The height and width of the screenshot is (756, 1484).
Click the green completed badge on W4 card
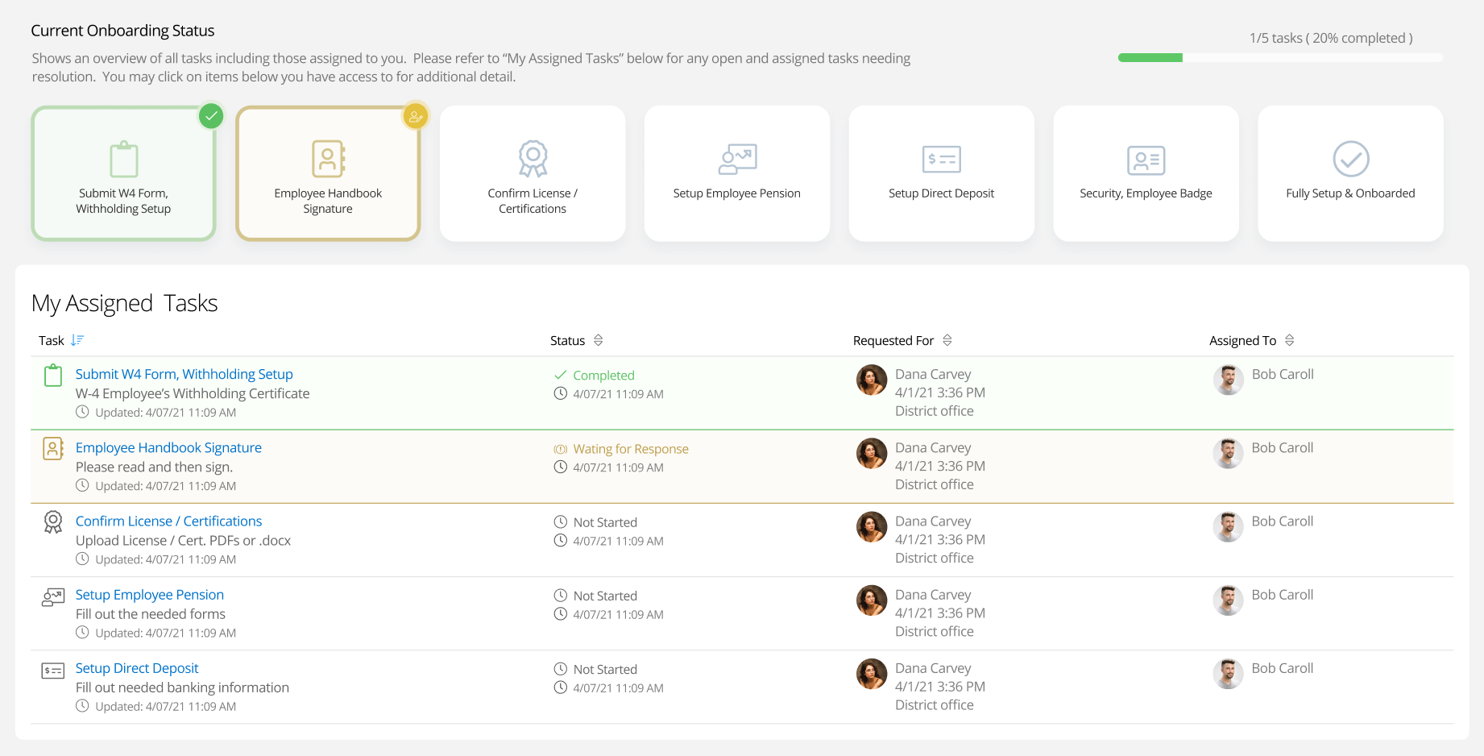211,116
